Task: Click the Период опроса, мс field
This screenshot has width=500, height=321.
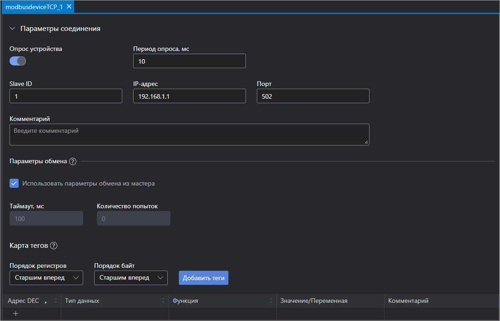Action: [190, 61]
